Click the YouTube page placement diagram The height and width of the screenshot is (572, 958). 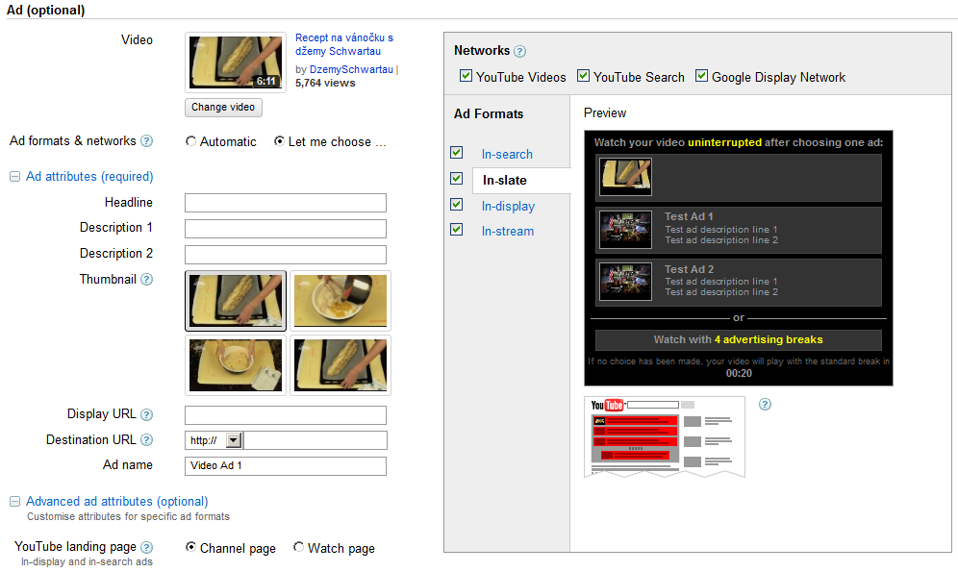pos(664,437)
